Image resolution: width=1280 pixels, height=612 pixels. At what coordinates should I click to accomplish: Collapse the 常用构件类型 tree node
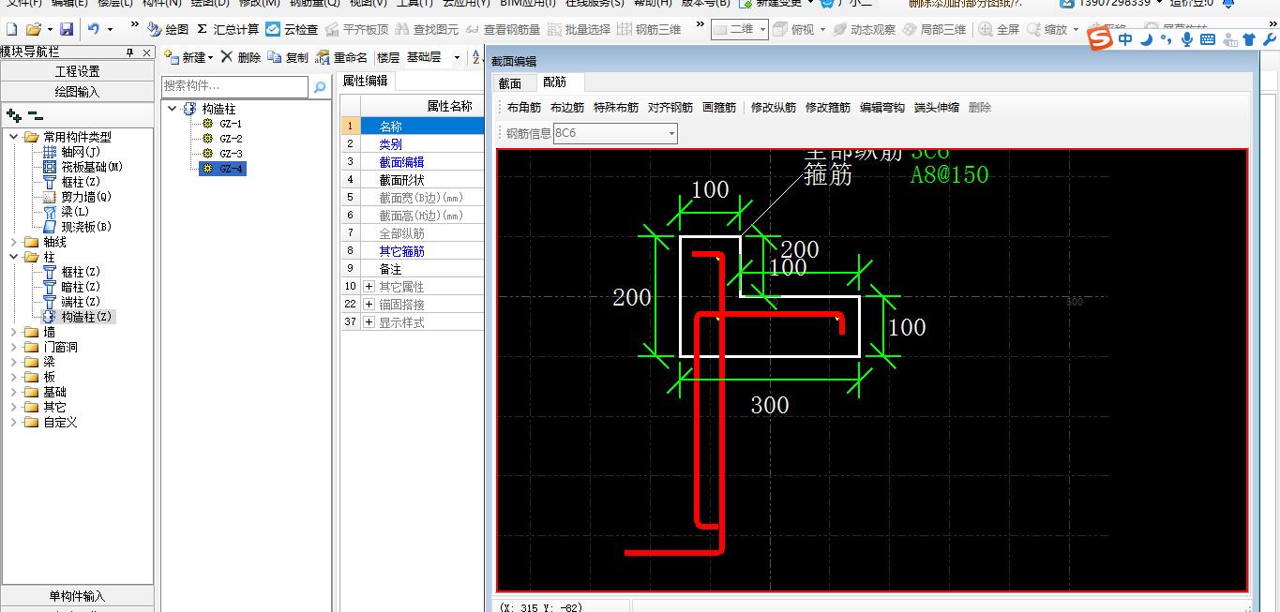coord(14,137)
